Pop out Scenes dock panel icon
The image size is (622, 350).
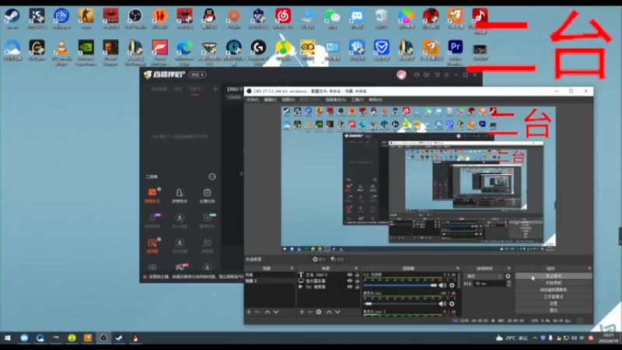(x=292, y=268)
